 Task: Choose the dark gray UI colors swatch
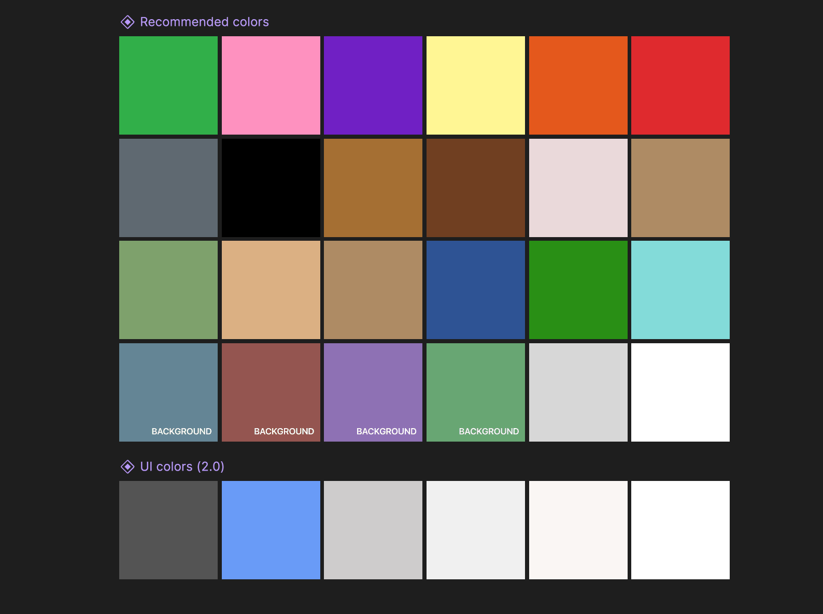168,530
